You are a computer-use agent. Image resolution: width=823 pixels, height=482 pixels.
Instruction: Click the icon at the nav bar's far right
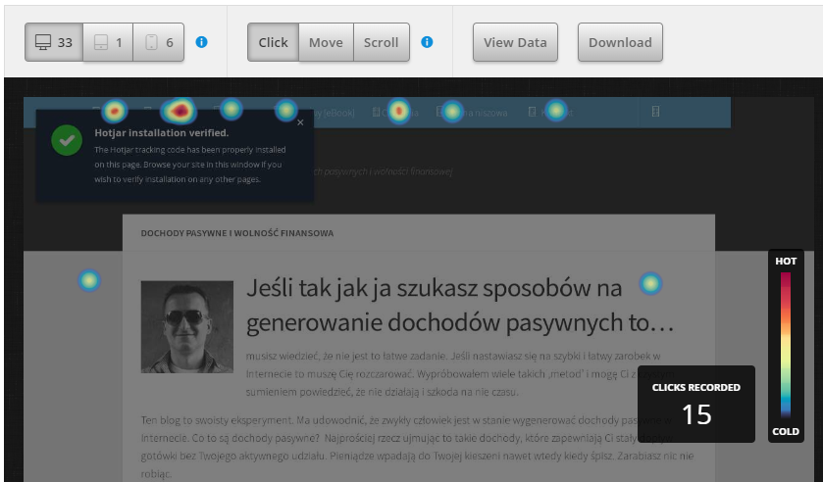(655, 111)
